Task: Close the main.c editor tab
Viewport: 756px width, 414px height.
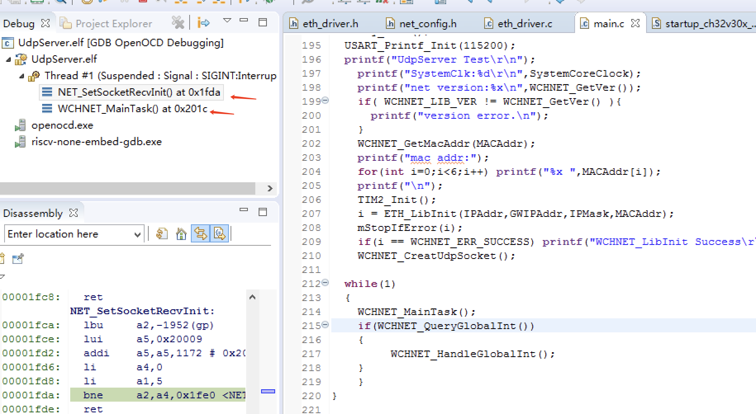Action: click(x=636, y=23)
